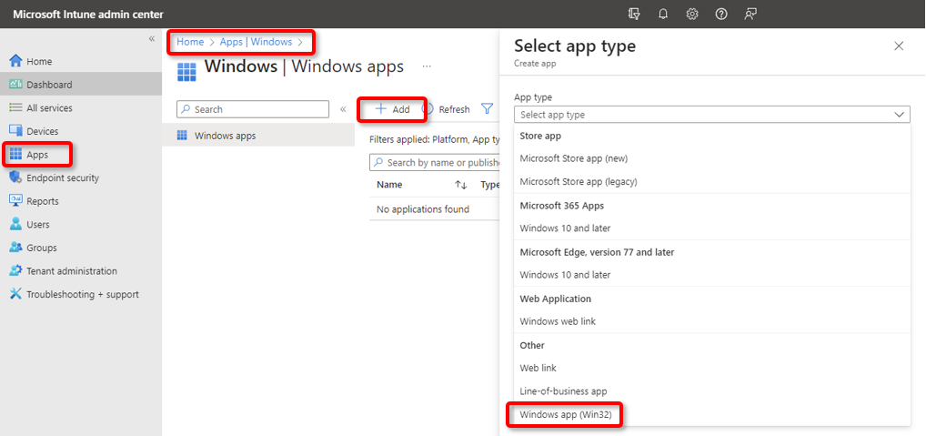Click the filter funnel icon
926x436 pixels.
487,109
